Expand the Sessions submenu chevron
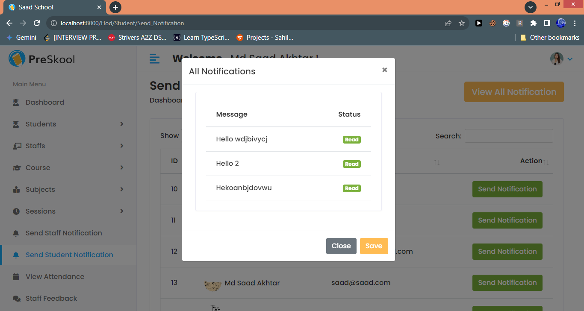584x311 pixels. pyautogui.click(x=122, y=211)
